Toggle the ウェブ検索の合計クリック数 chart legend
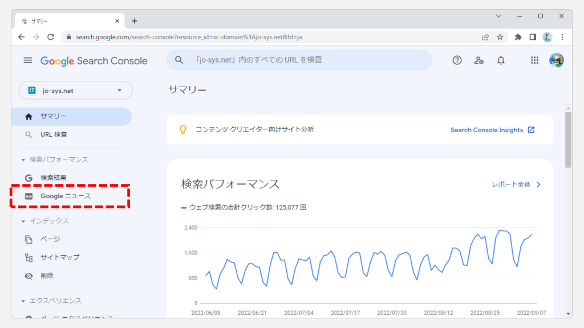The height and width of the screenshot is (328, 584). tap(244, 207)
